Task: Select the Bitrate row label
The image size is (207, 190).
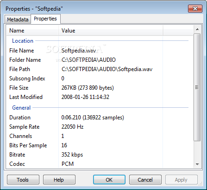Action: 17,155
